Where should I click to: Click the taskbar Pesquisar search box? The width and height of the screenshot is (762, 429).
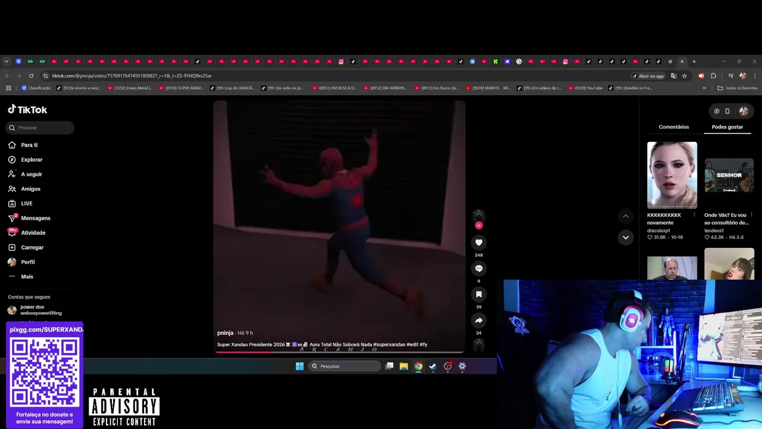(344, 366)
